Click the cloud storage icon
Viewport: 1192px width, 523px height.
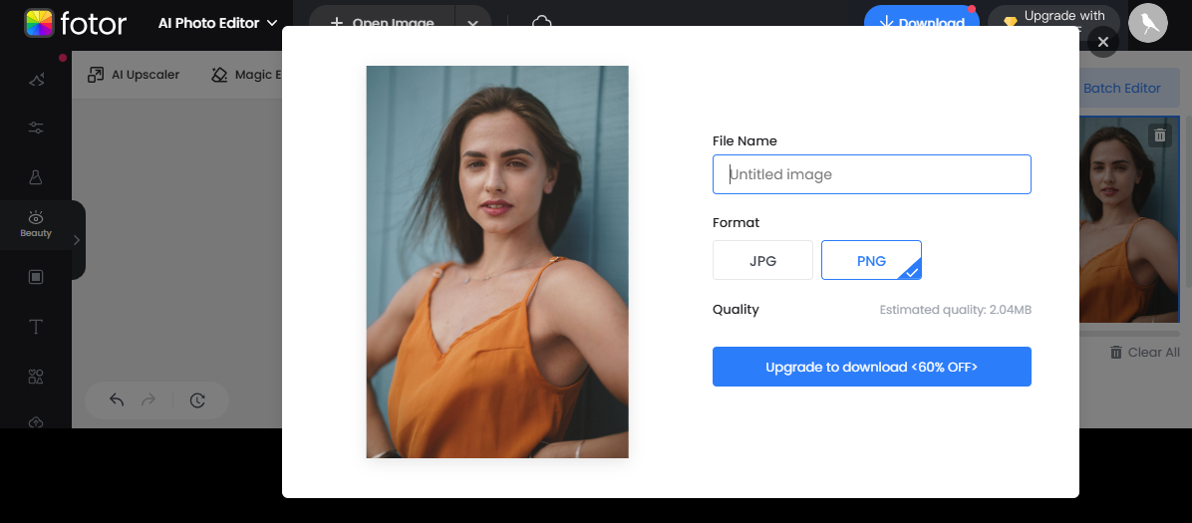point(542,23)
